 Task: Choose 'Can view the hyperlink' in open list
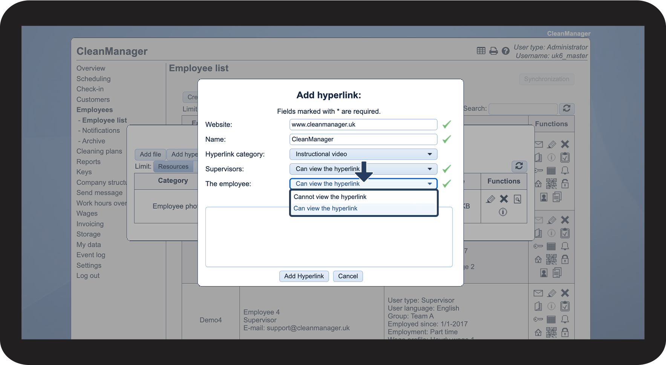pyautogui.click(x=363, y=209)
